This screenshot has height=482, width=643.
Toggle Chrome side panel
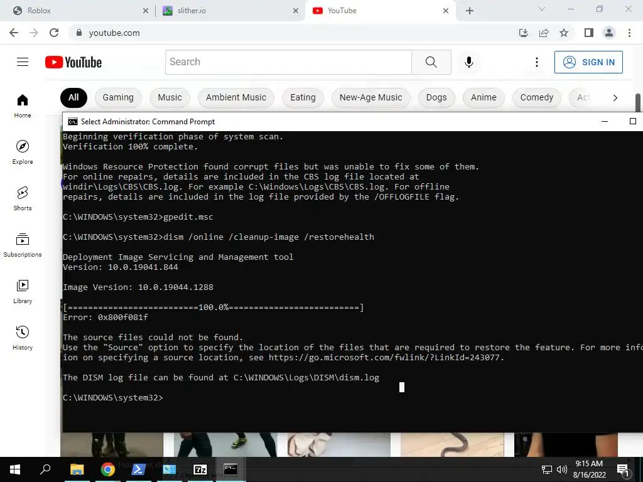588,33
